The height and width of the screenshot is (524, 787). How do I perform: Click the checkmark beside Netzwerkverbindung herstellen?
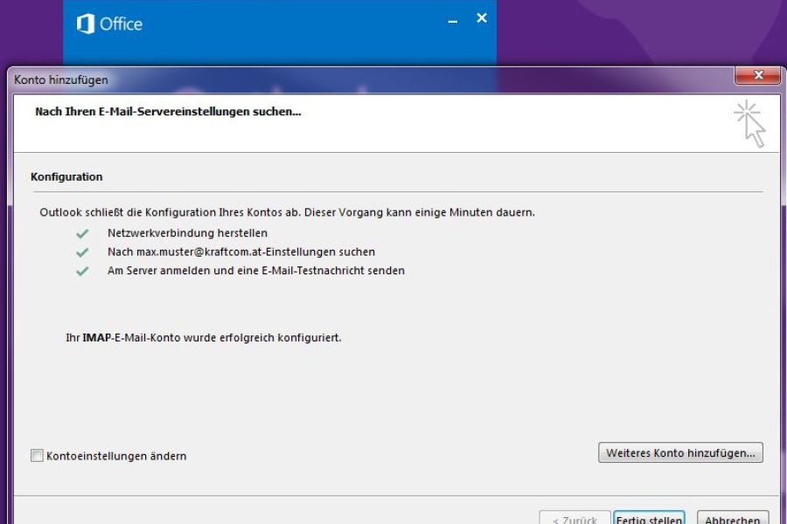82,234
